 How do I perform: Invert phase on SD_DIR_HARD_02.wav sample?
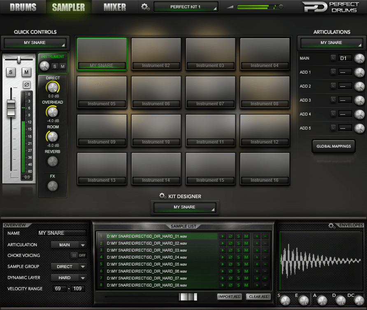[x=230, y=243]
